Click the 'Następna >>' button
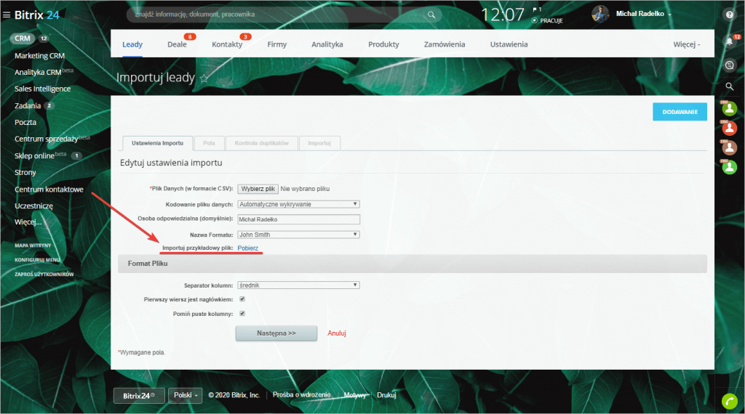This screenshot has height=414, width=745. pyautogui.click(x=276, y=333)
